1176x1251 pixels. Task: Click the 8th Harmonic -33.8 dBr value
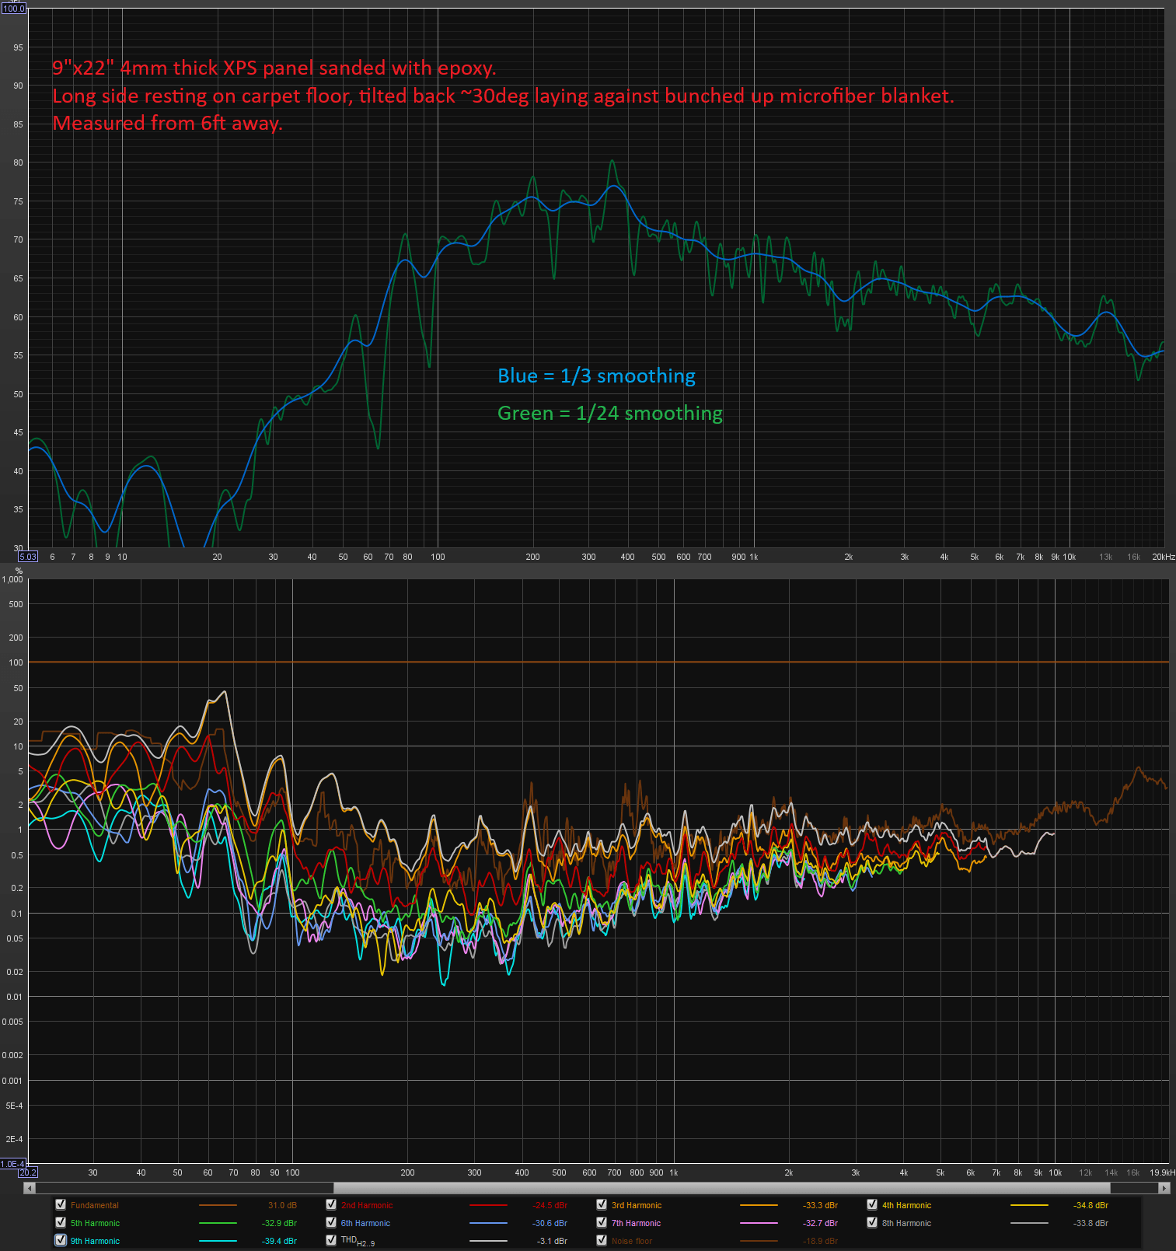point(1091,1223)
